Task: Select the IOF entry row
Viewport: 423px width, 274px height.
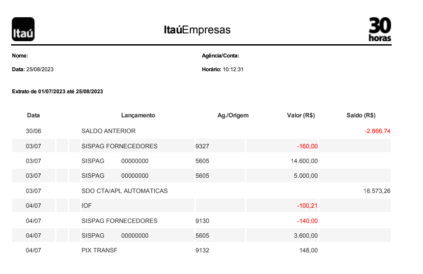Action: 201,205
